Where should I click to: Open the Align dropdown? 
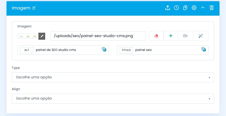click(x=113, y=99)
